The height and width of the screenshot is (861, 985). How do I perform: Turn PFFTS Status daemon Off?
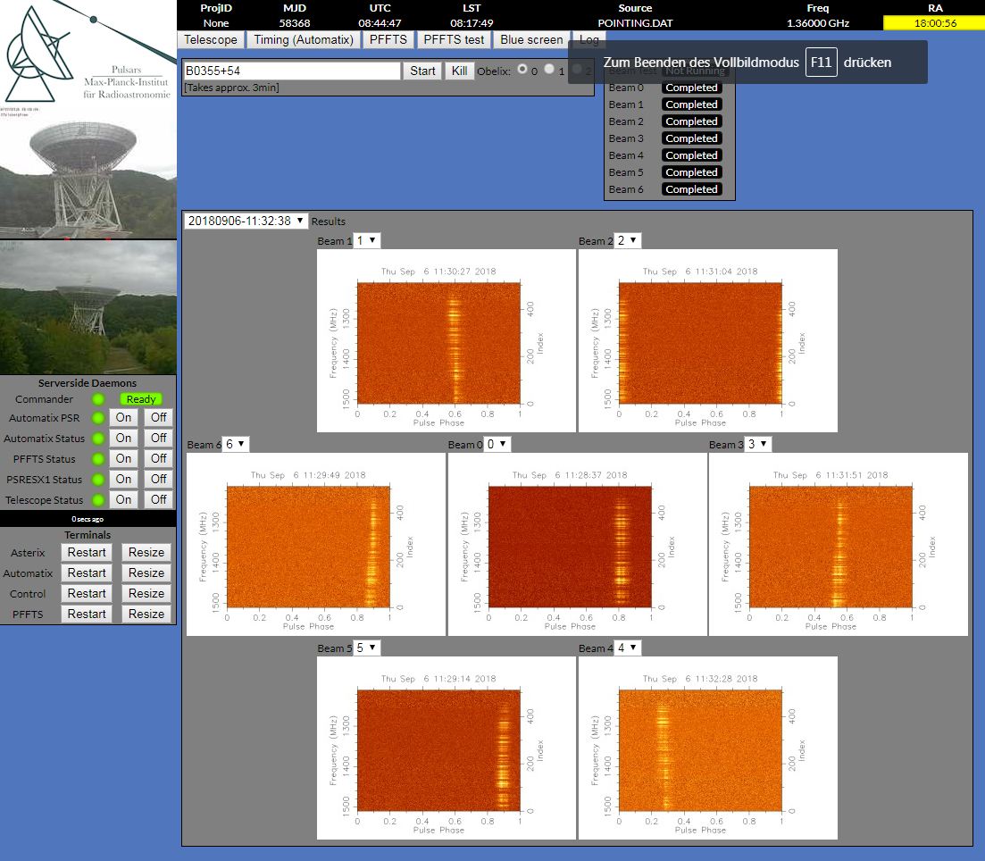pyautogui.click(x=158, y=459)
